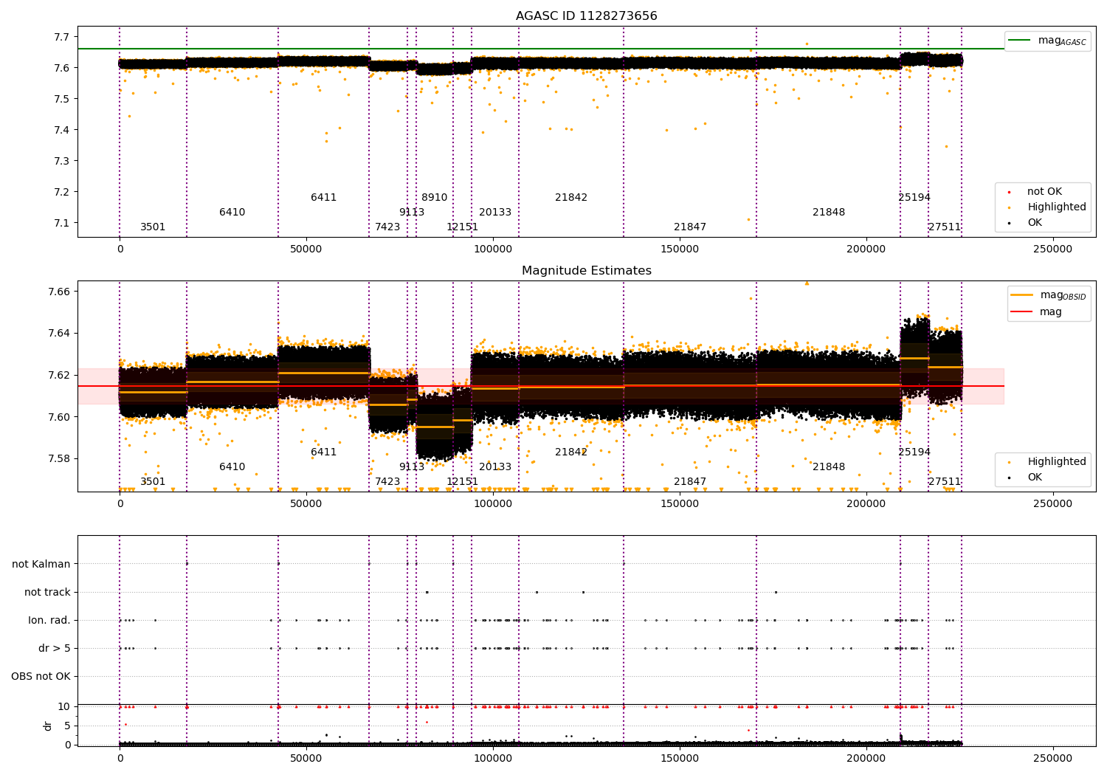This screenshot has width=1107, height=775.
Task: Click OBSID label 27511 in the top plot
Action: pyautogui.click(x=945, y=227)
